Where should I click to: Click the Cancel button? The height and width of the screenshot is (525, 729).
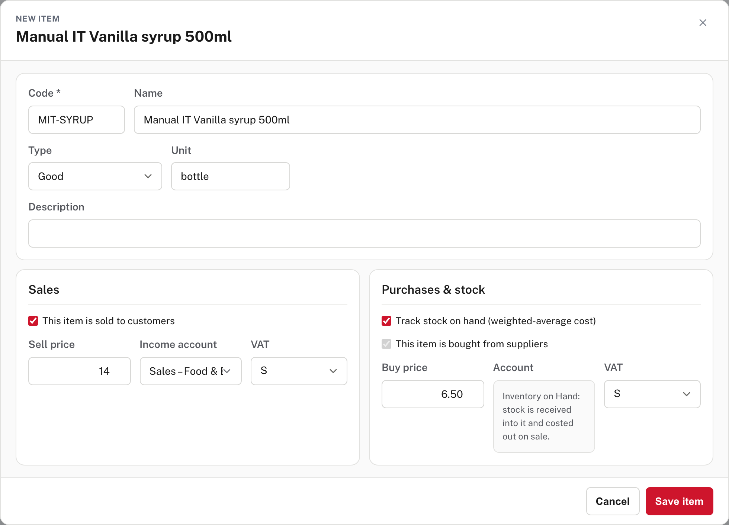coord(613,501)
